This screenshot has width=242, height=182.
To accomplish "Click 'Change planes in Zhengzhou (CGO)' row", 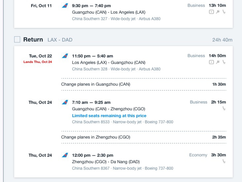I will [x=144, y=137].
